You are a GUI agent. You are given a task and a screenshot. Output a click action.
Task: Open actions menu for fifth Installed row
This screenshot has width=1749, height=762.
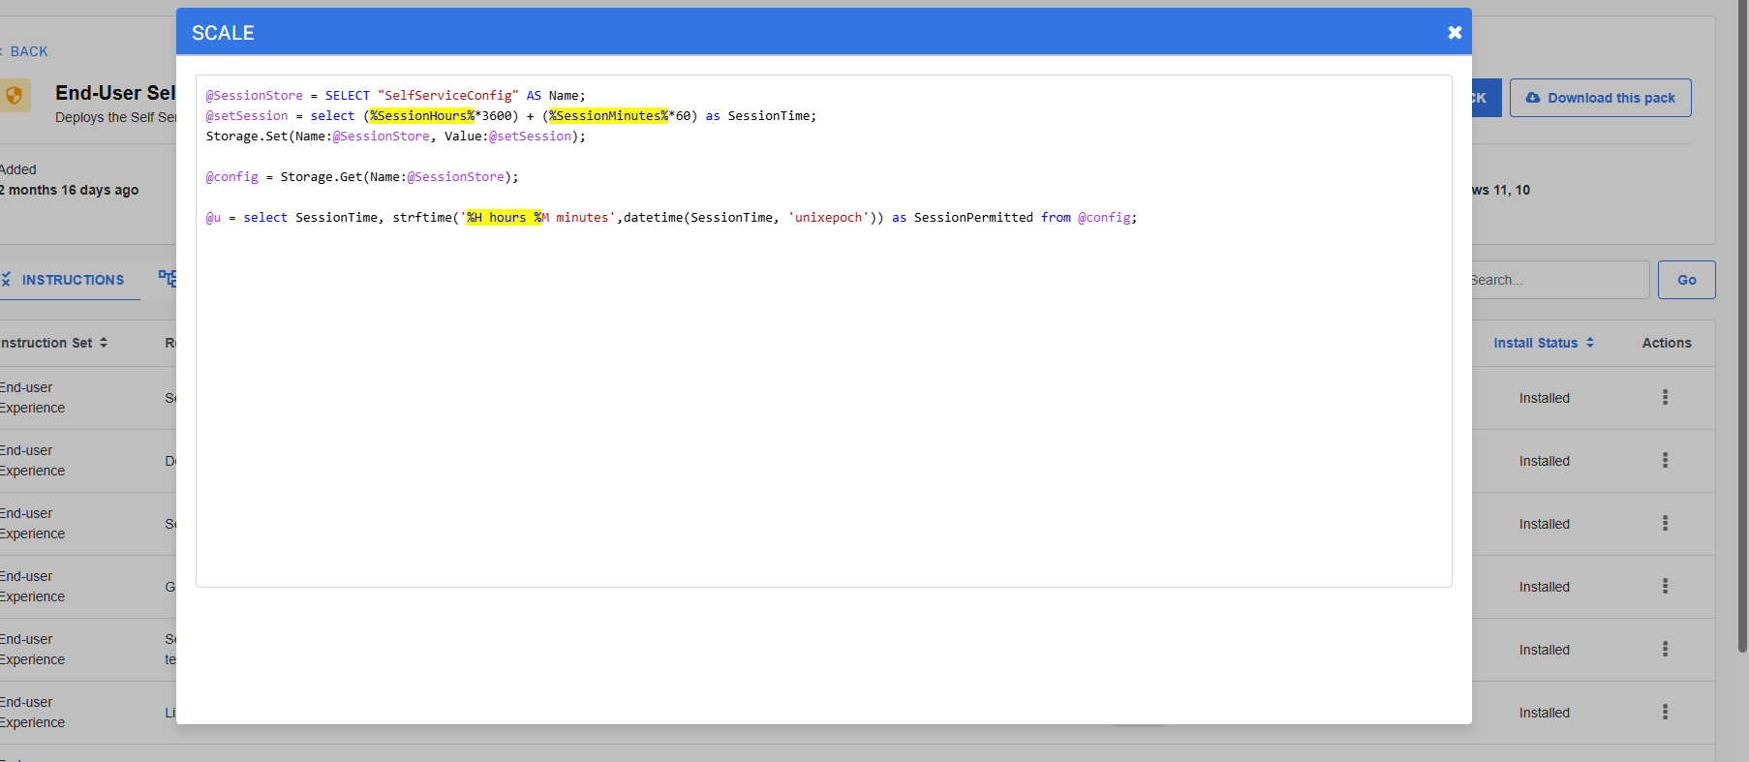coord(1665,649)
